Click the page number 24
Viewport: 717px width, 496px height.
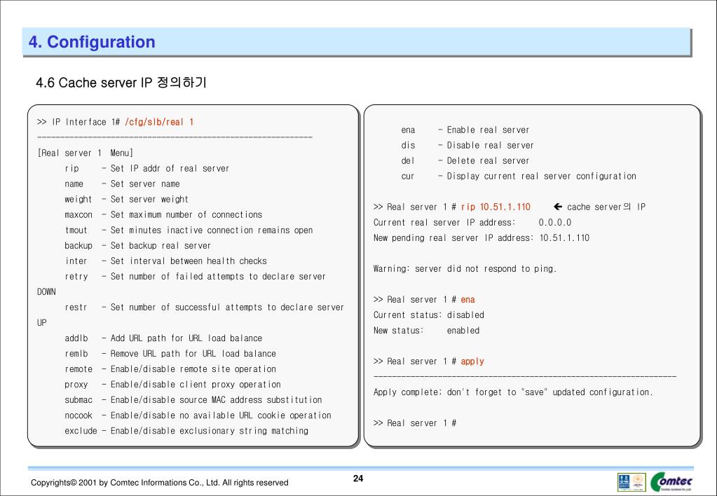pos(358,478)
